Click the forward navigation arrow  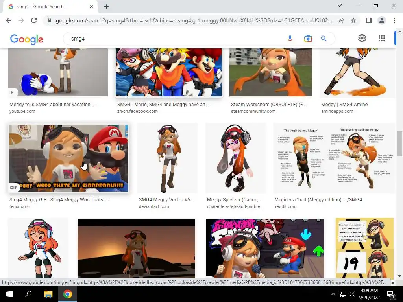[x=21, y=20]
